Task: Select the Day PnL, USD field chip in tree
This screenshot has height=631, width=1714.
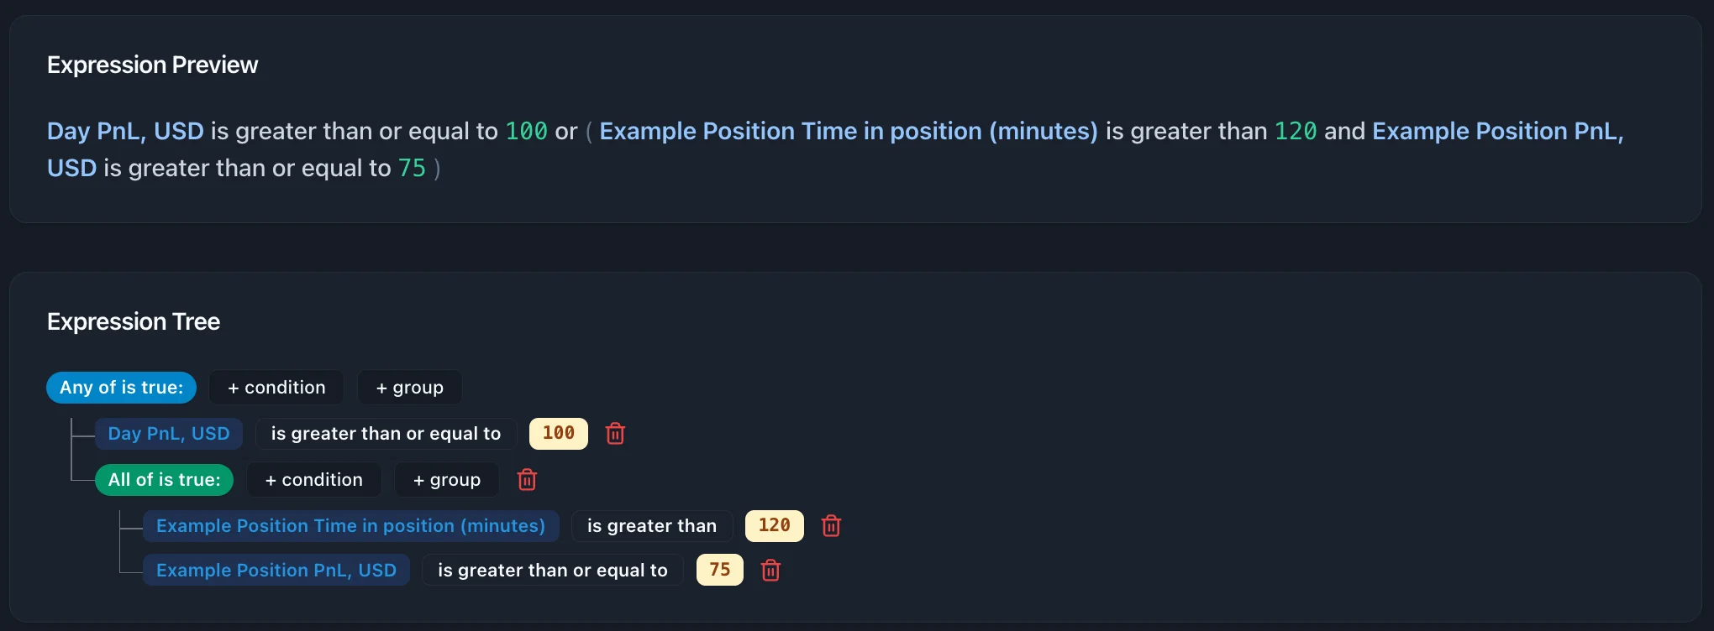Action: point(168,434)
